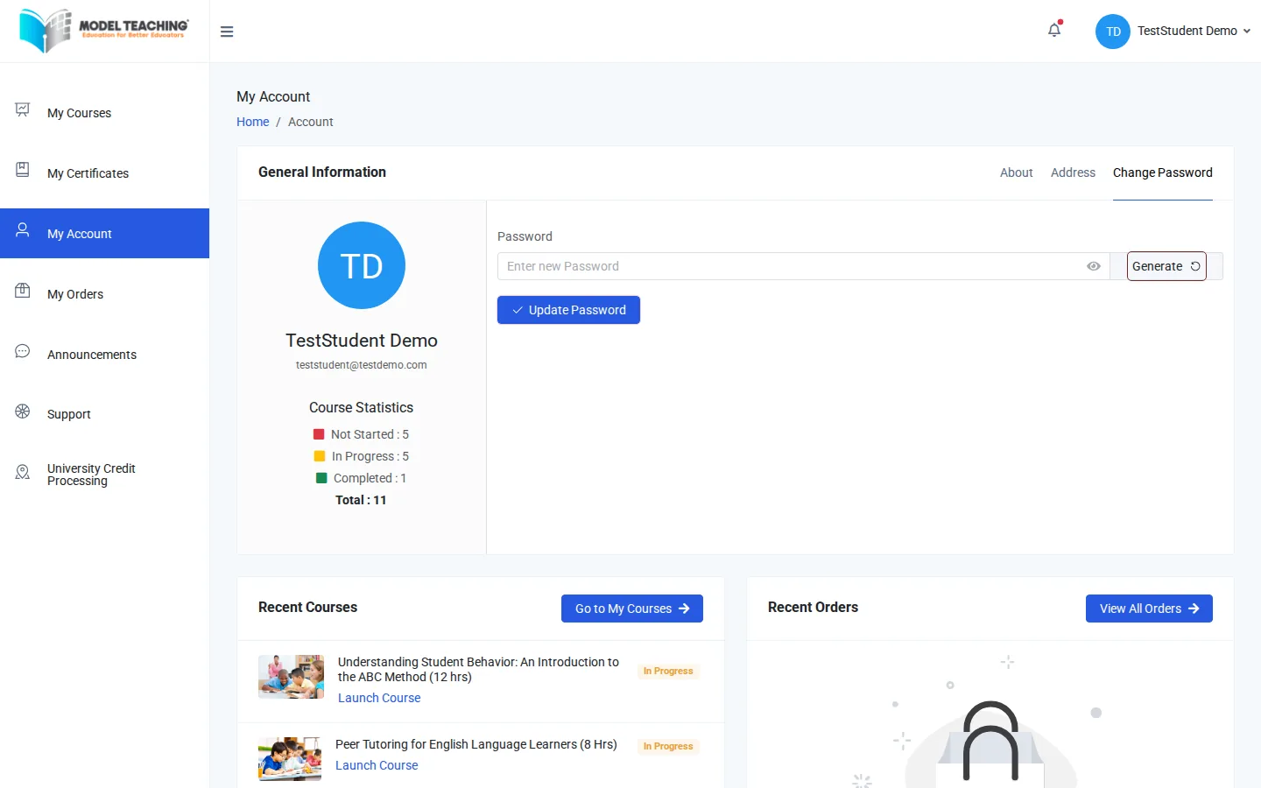This screenshot has height=788, width=1261.
Task: Open the Peer Tutoring course thumbnail
Action: pos(290,758)
